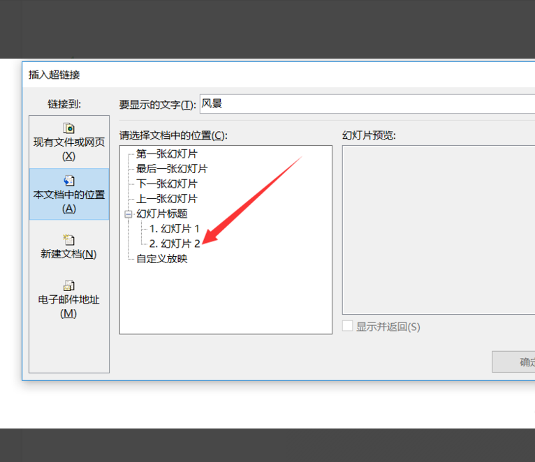Collapse the 幻灯片标题 tree node

(x=129, y=214)
